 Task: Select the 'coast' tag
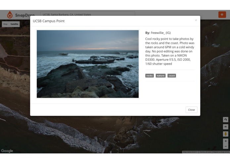tap(172, 76)
